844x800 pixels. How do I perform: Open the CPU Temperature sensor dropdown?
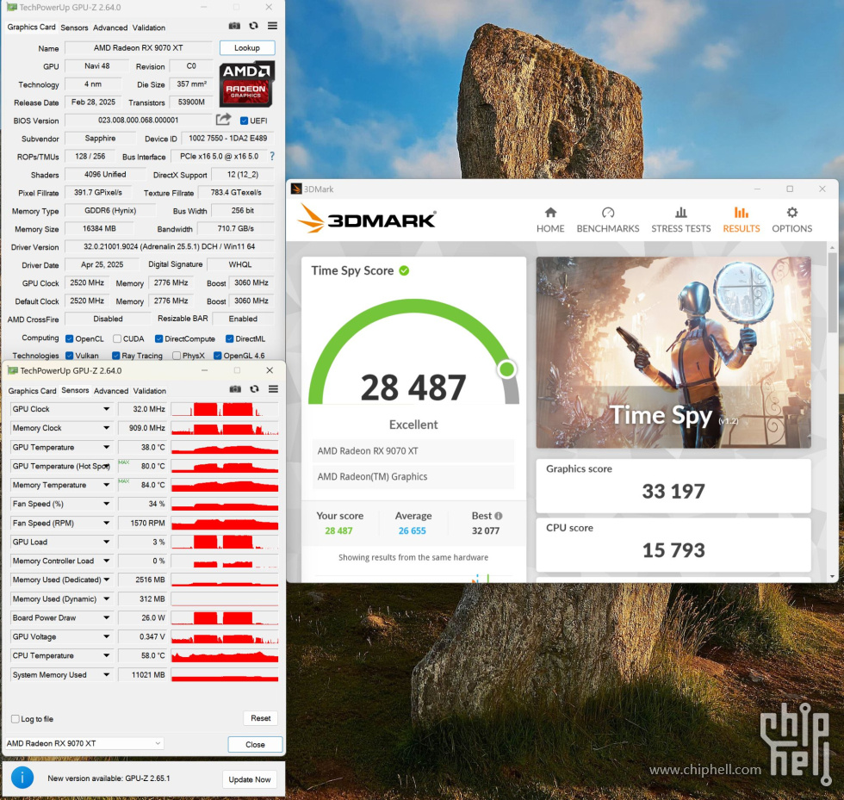tap(107, 655)
